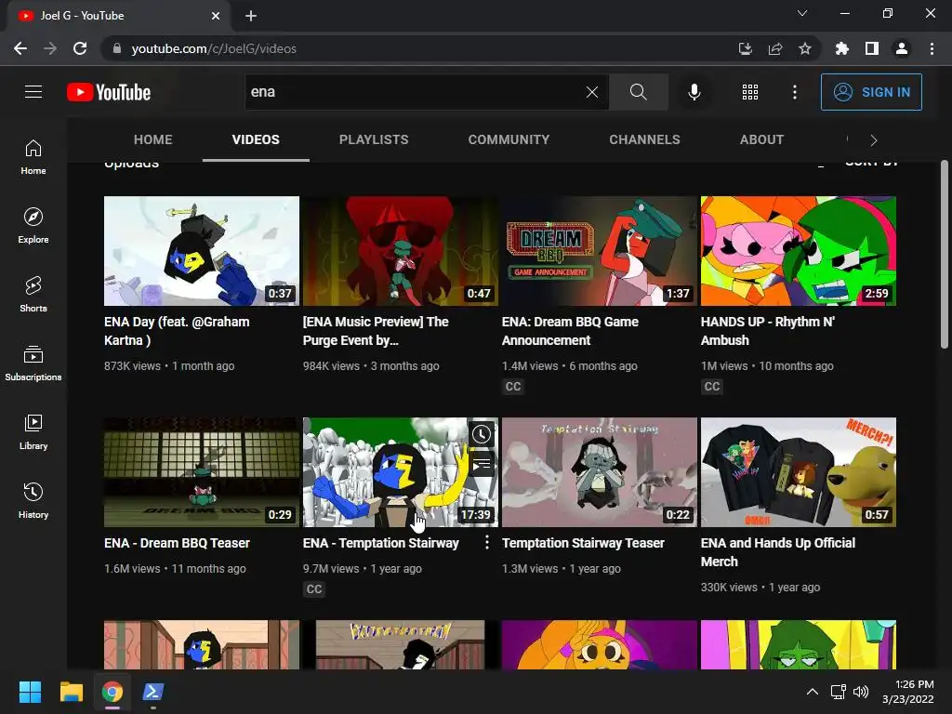Start voice search with the microphone
The width and height of the screenshot is (952, 714).
(x=694, y=92)
